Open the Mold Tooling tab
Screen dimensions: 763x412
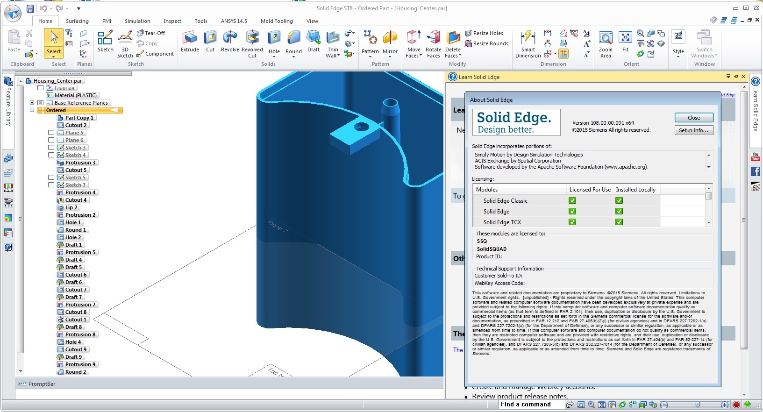click(277, 21)
